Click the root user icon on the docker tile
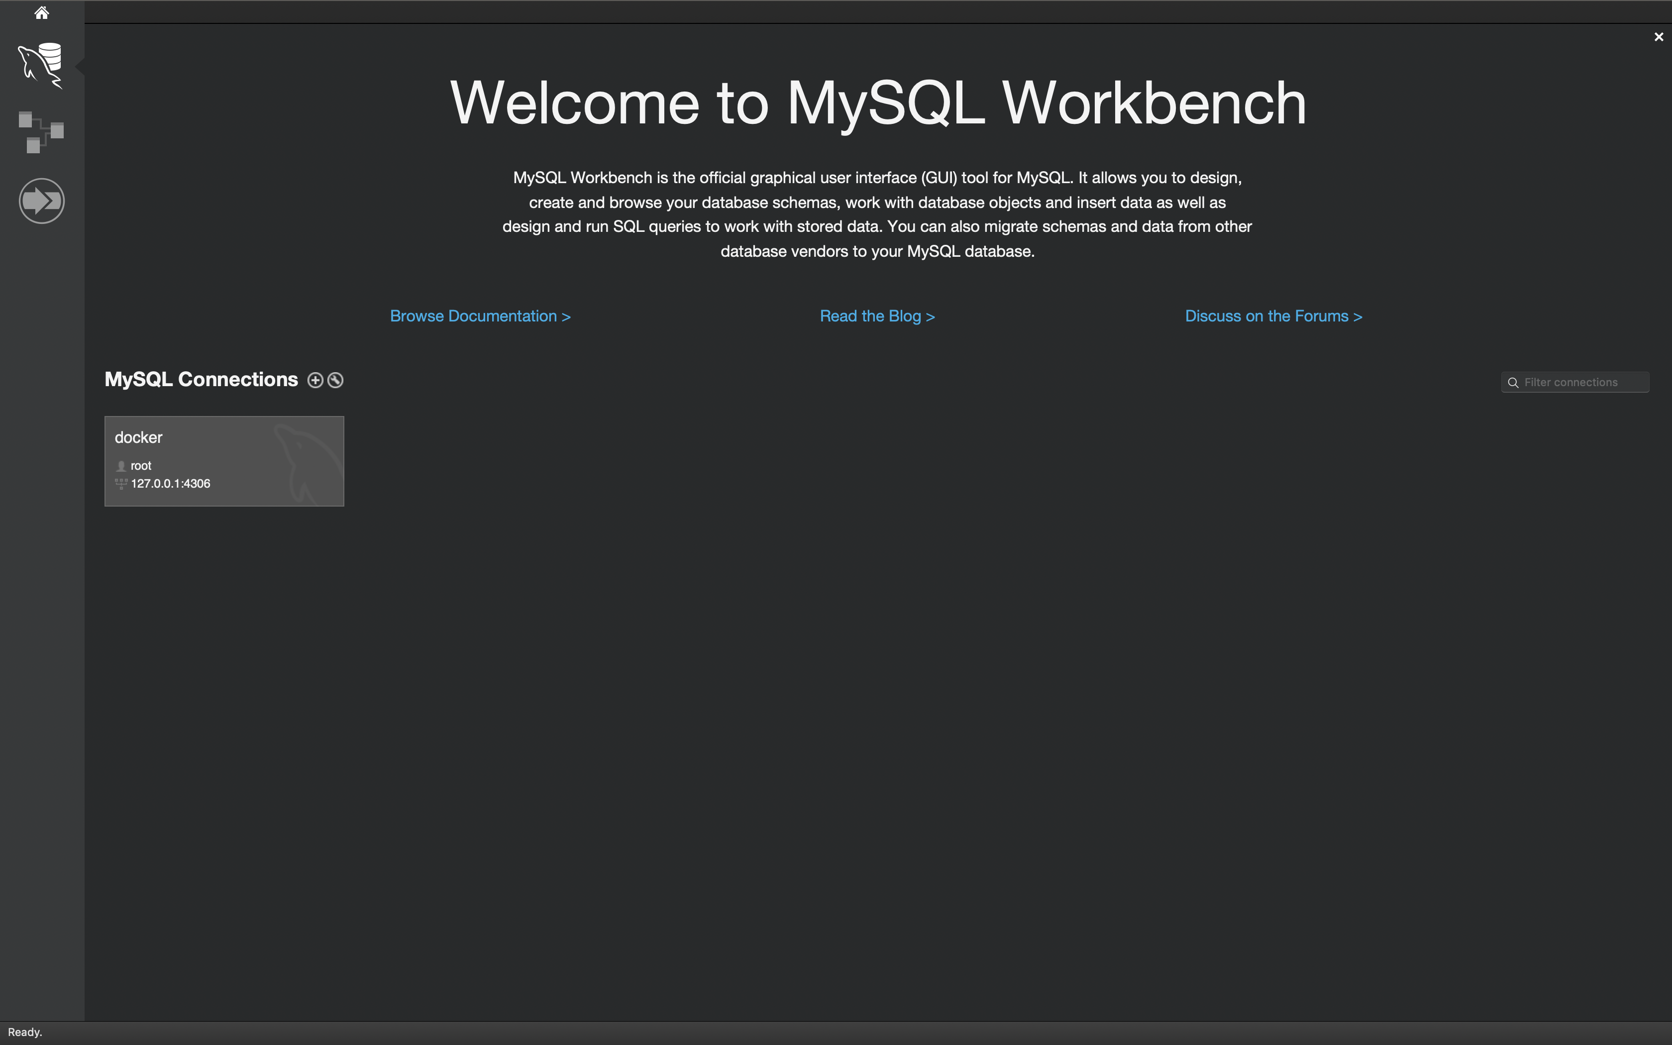Viewport: 1672px width, 1045px height. tap(121, 466)
